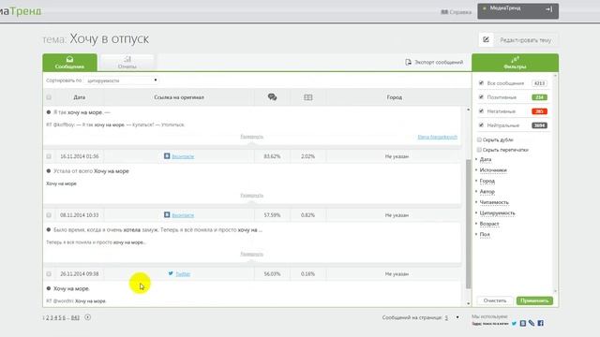
Task: Click the Дата column header
Action: click(x=79, y=97)
